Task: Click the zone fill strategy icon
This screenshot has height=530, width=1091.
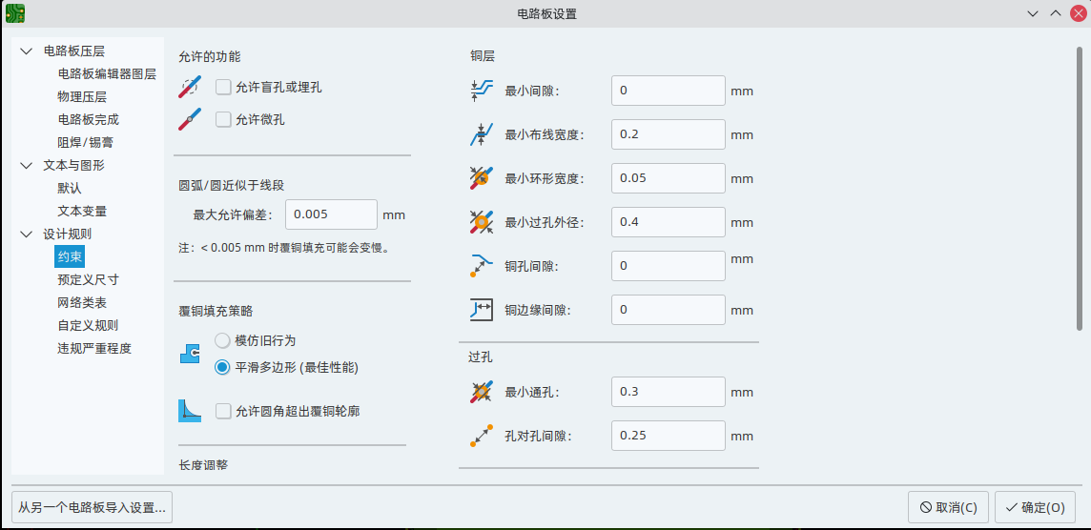Action: 190,354
